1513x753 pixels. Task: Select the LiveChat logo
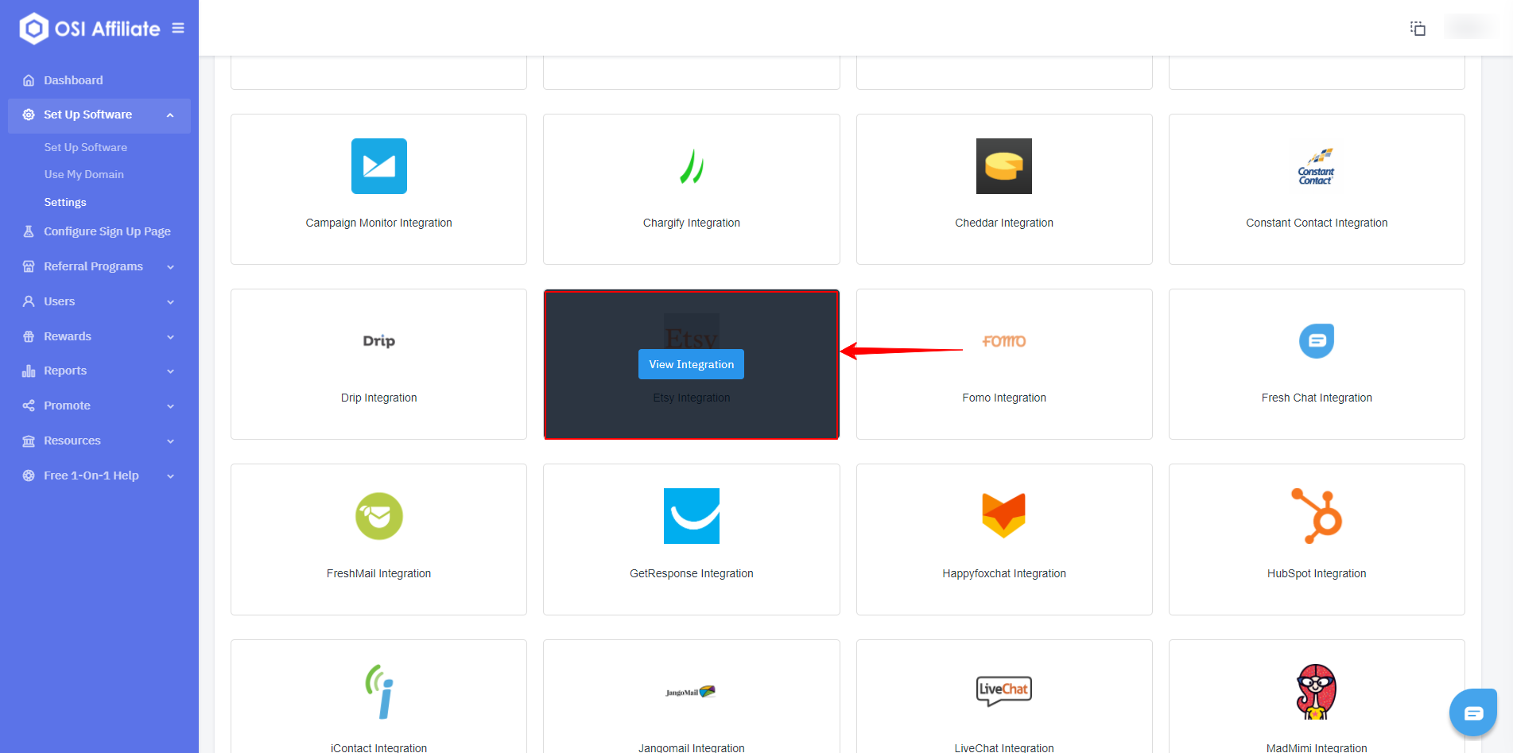(1004, 690)
